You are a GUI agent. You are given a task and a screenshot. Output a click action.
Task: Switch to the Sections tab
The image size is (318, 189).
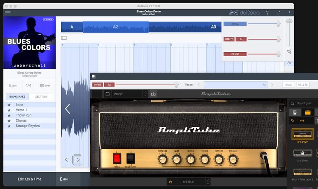click(x=41, y=96)
